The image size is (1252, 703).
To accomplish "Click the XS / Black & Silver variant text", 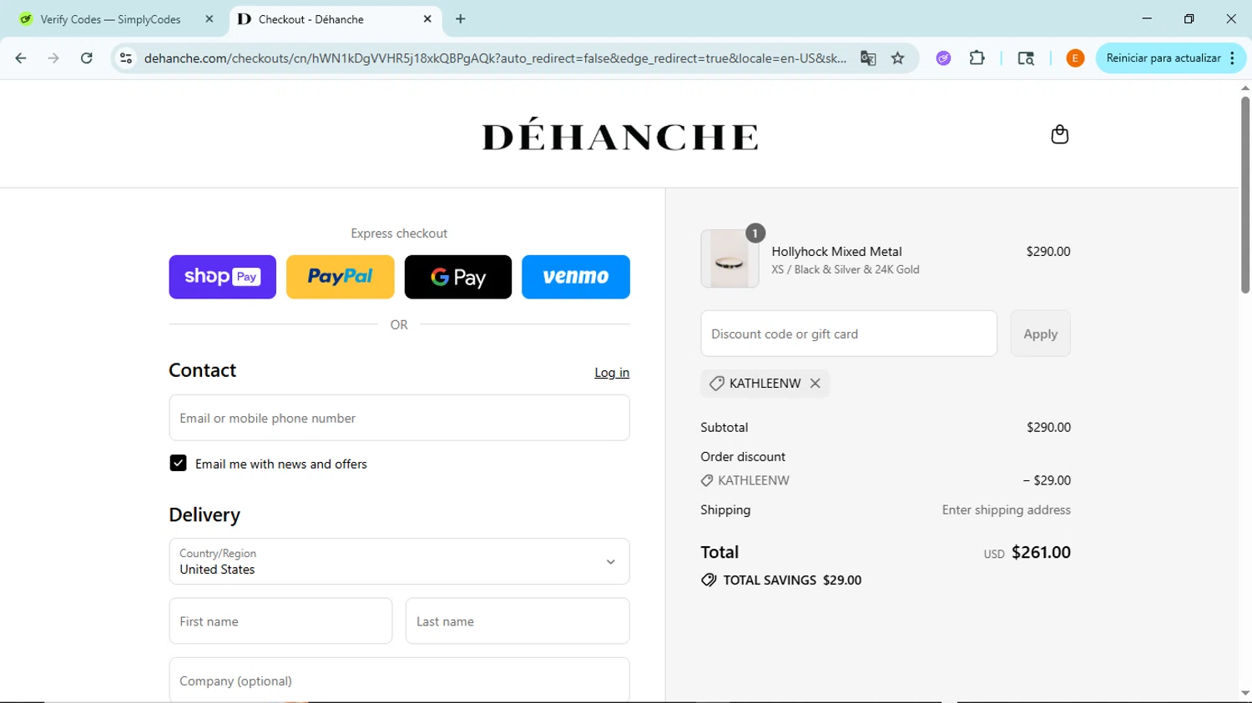I will [845, 269].
